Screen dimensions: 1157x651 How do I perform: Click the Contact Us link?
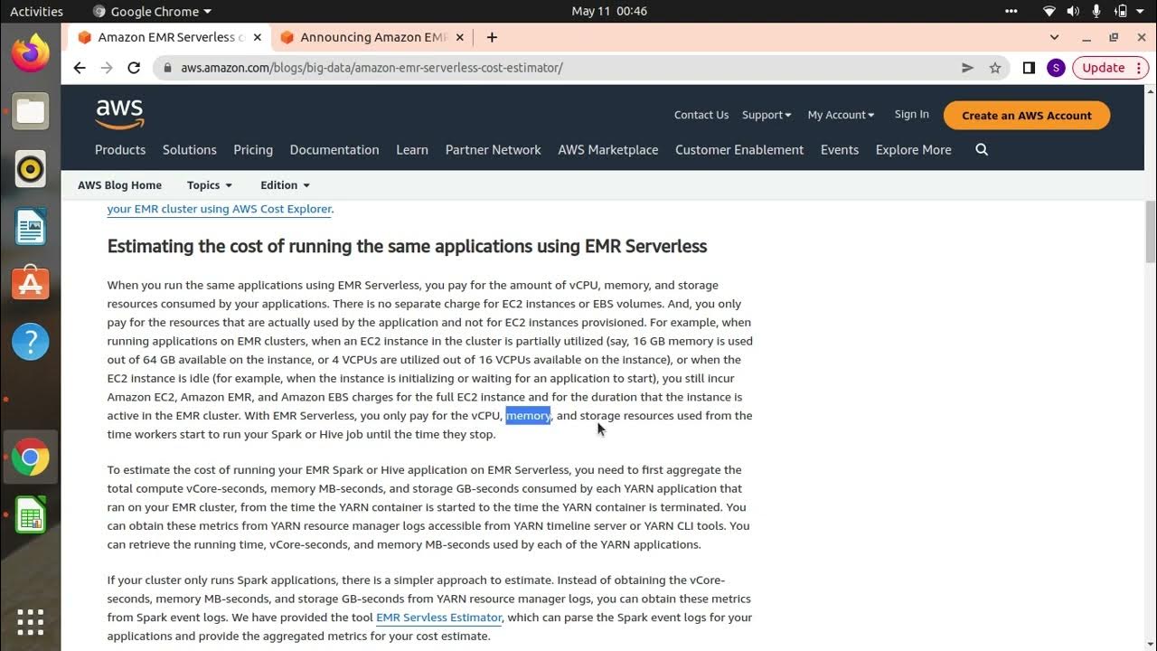click(701, 115)
